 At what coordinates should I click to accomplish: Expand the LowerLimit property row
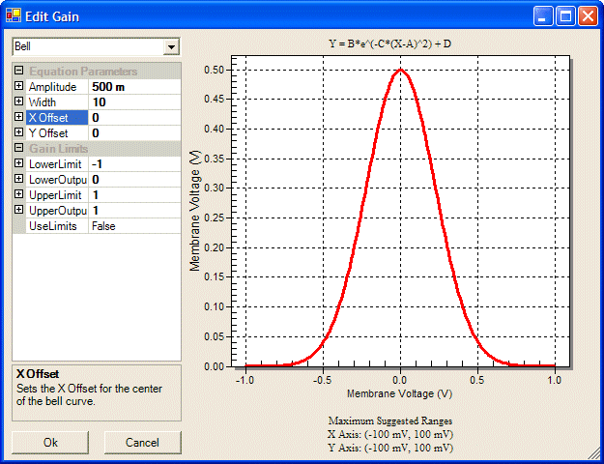point(19,163)
